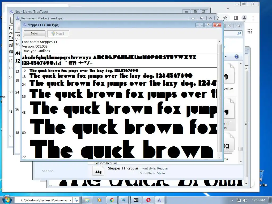Expand Chrome tab search chevron
The image size is (272, 204).
tap(228, 8)
